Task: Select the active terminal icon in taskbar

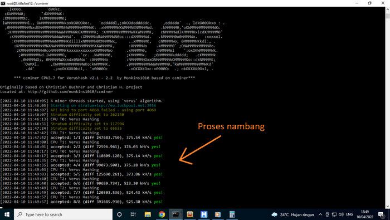Action: [x=176, y=214]
